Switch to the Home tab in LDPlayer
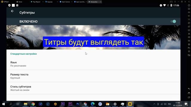This screenshot has width=191, height=107. pos(19,2)
